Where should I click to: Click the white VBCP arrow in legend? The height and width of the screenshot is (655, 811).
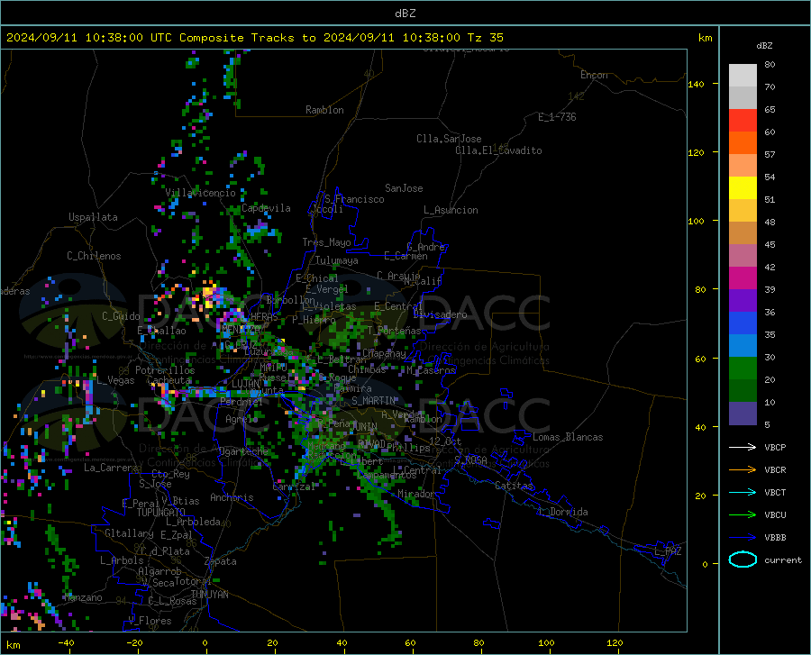(743, 447)
